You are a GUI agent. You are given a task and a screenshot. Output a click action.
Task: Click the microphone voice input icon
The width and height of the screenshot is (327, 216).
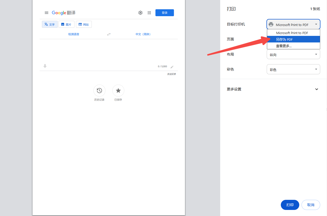click(45, 66)
